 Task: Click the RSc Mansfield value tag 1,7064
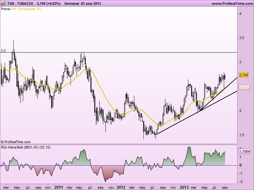point(244,151)
